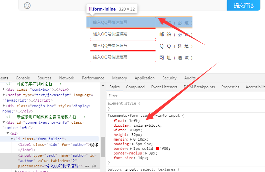
Task: Click the element.style rule header
Action: [124, 103]
